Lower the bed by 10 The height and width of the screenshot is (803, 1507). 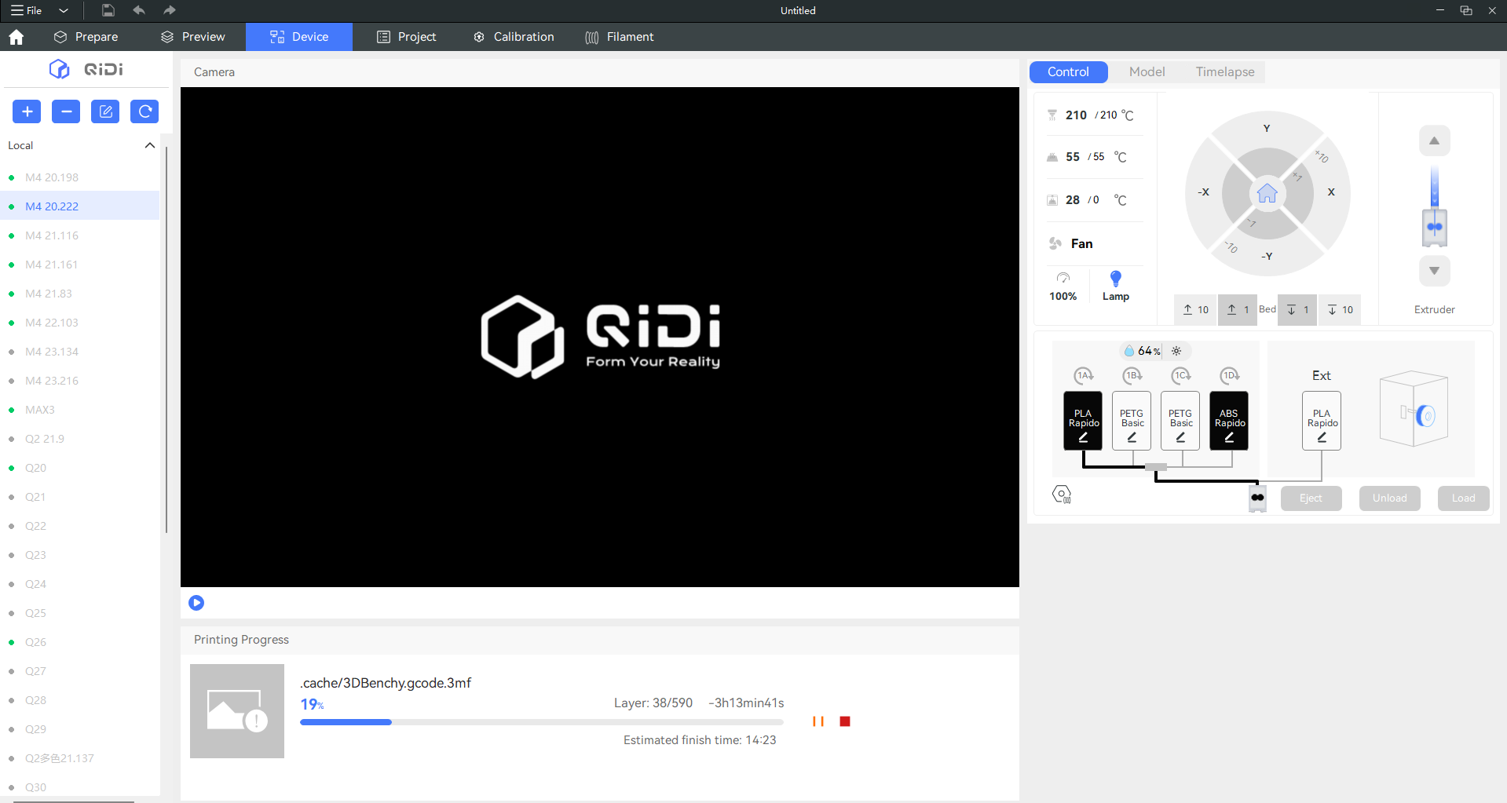click(1340, 310)
